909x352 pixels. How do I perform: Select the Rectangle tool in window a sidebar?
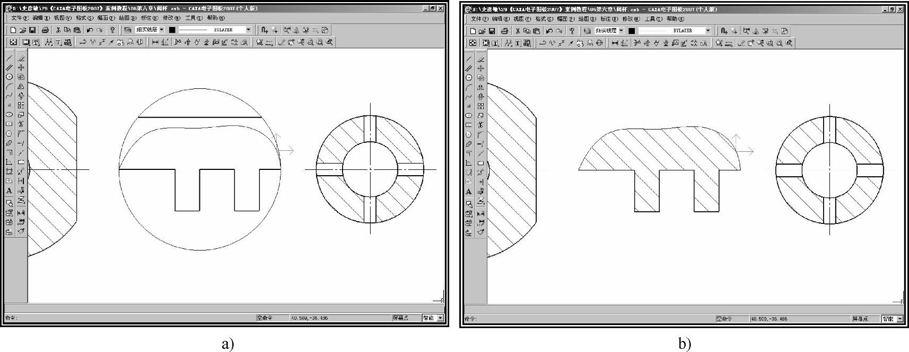coord(10,123)
